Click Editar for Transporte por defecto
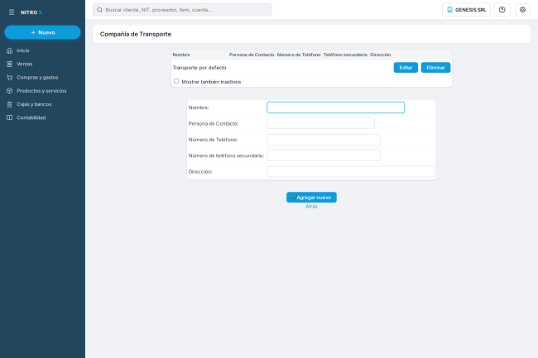The image size is (538, 358). click(406, 68)
